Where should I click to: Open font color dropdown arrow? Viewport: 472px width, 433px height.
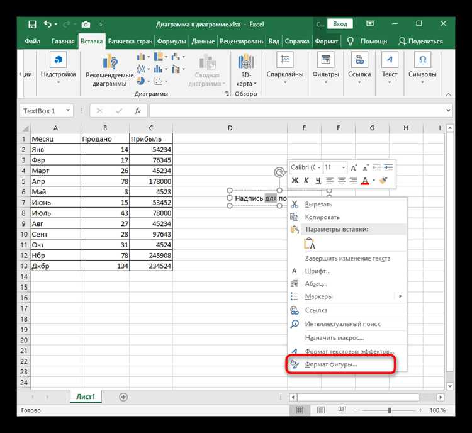coord(374,181)
